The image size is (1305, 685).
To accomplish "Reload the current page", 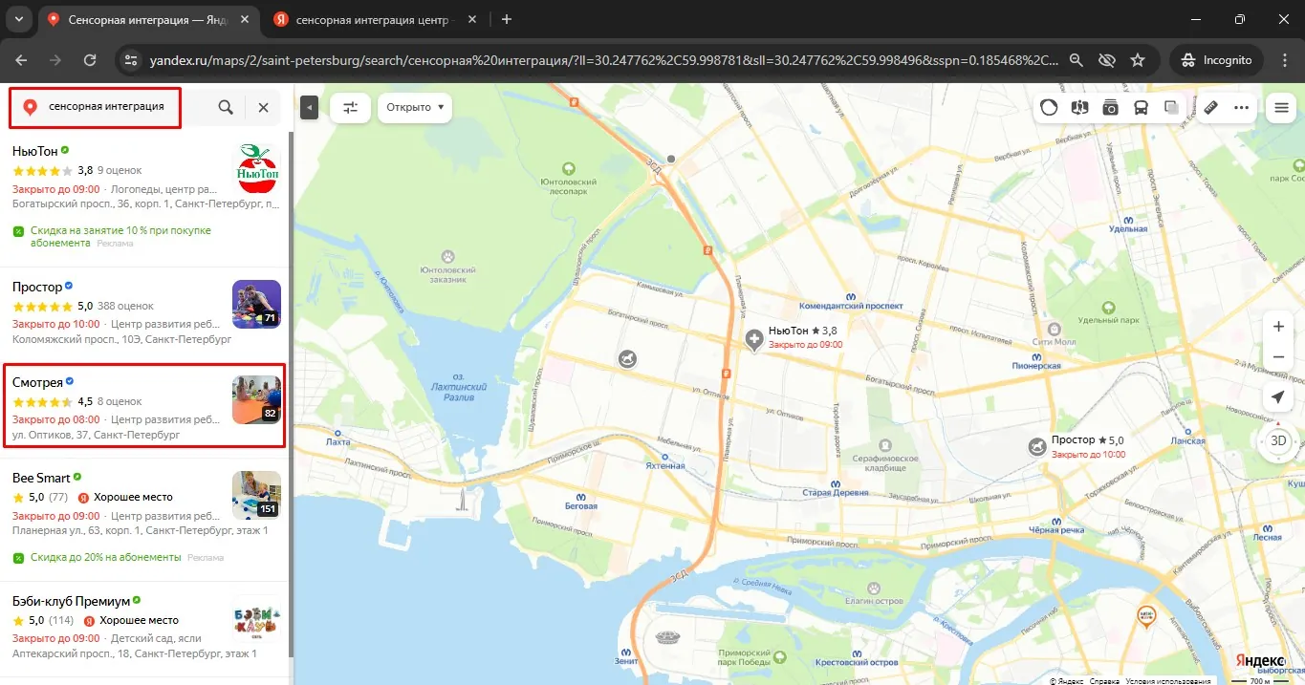I will pyautogui.click(x=90, y=59).
